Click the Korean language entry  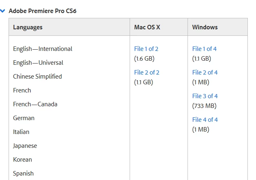[x=22, y=160]
